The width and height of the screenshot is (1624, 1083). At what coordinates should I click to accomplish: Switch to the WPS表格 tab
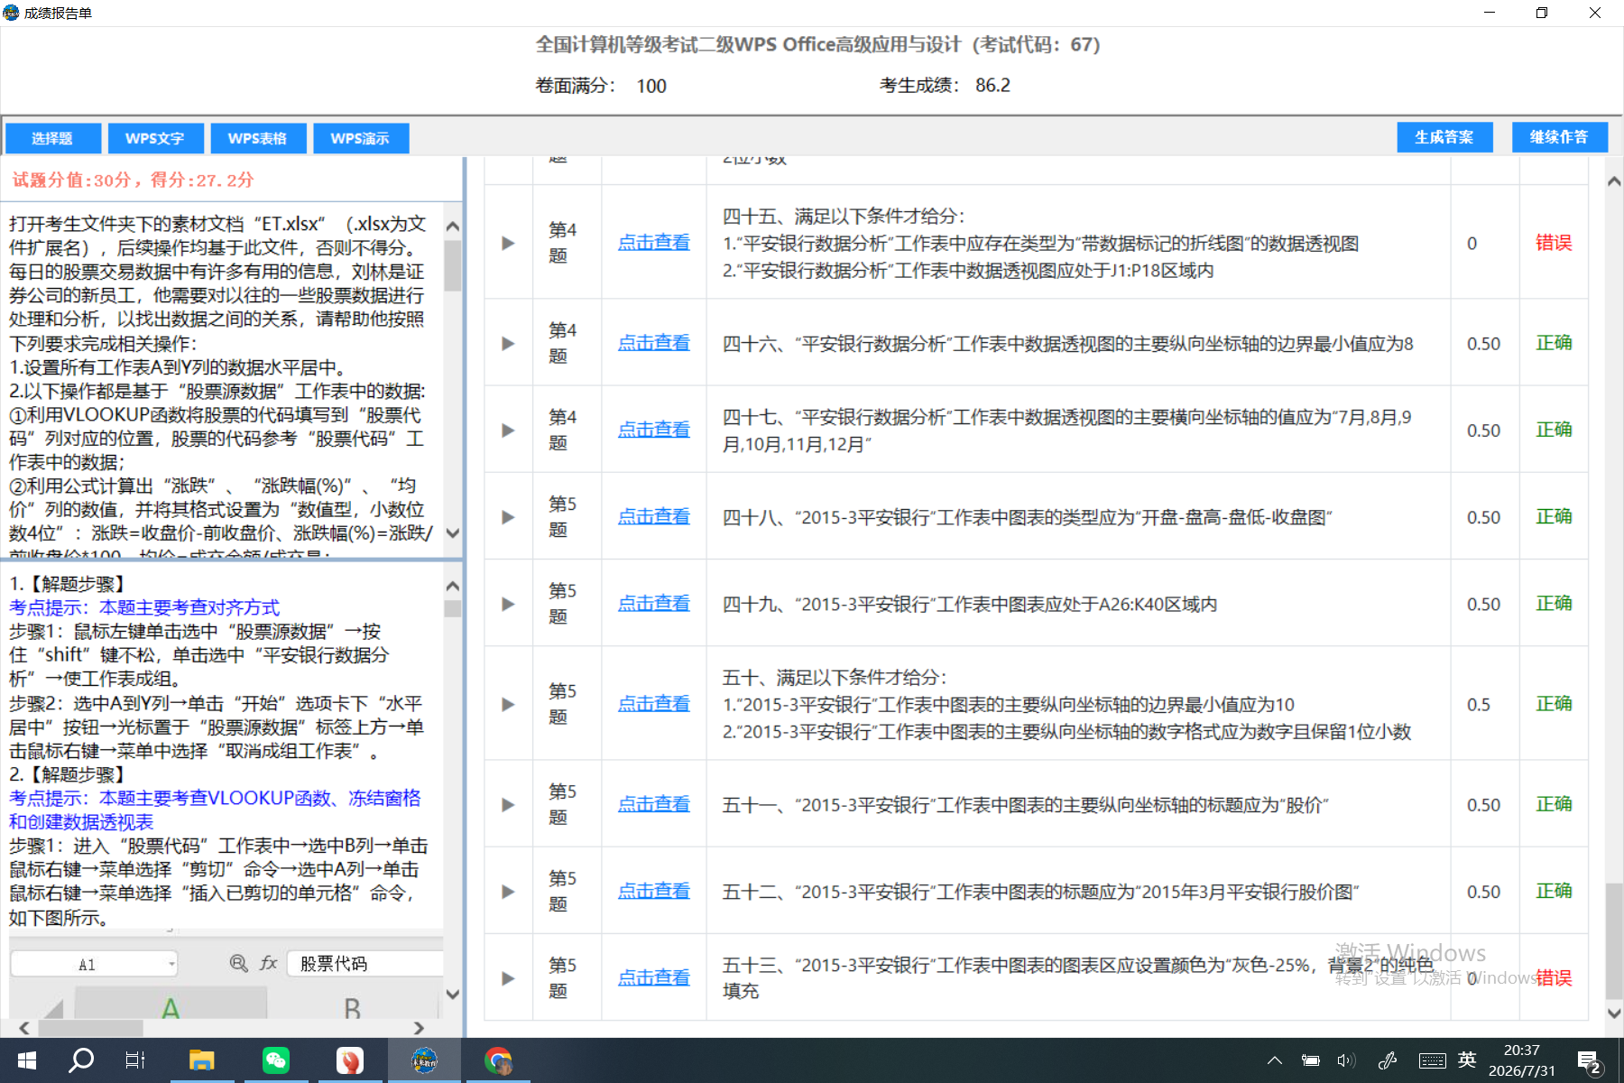point(258,138)
